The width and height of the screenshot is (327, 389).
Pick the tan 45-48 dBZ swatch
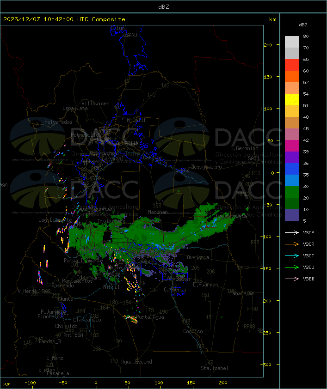292,122
